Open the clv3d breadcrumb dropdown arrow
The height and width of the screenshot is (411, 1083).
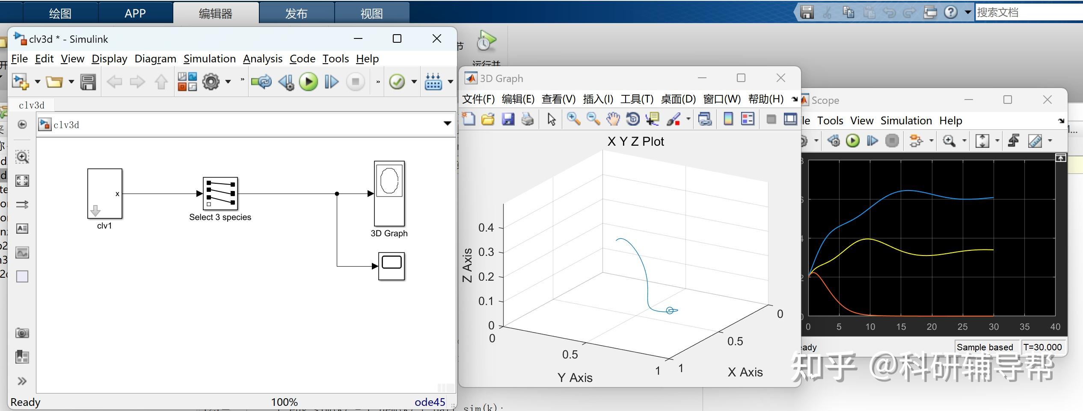[448, 124]
